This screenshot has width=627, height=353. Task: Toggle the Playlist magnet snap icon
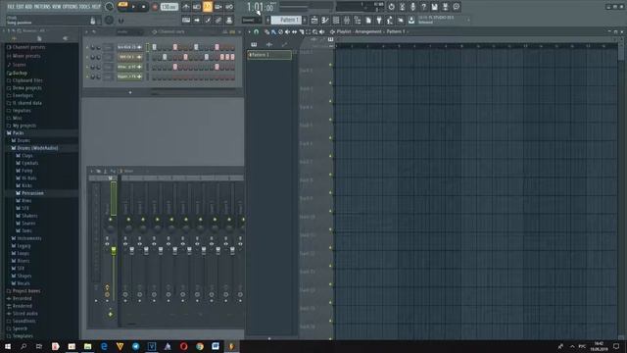coord(257,31)
